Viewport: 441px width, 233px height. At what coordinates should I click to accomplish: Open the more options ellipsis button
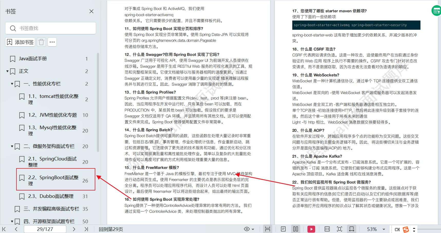pos(52,42)
